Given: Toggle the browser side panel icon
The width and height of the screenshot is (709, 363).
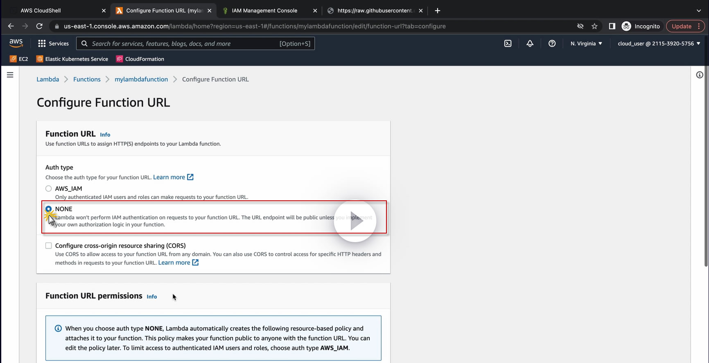Looking at the screenshot, I should pyautogui.click(x=612, y=26).
